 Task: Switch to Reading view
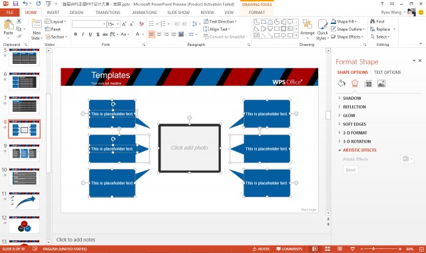[339, 249]
